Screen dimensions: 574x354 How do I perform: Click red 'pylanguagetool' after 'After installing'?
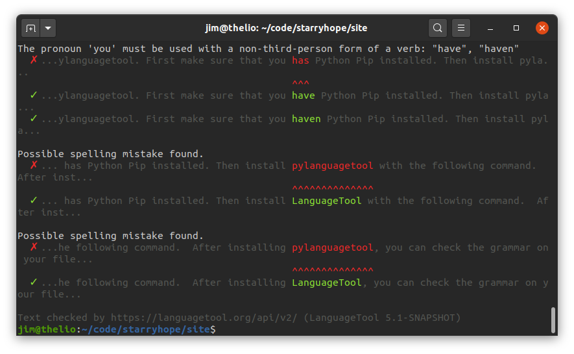coord(332,247)
